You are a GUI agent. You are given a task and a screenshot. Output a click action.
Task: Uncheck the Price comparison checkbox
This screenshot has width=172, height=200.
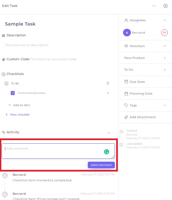click(13, 93)
